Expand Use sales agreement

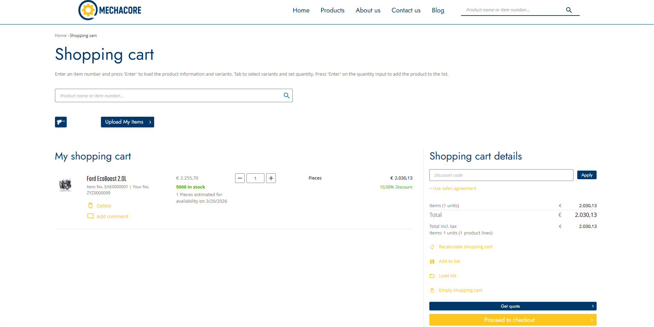[453, 189]
